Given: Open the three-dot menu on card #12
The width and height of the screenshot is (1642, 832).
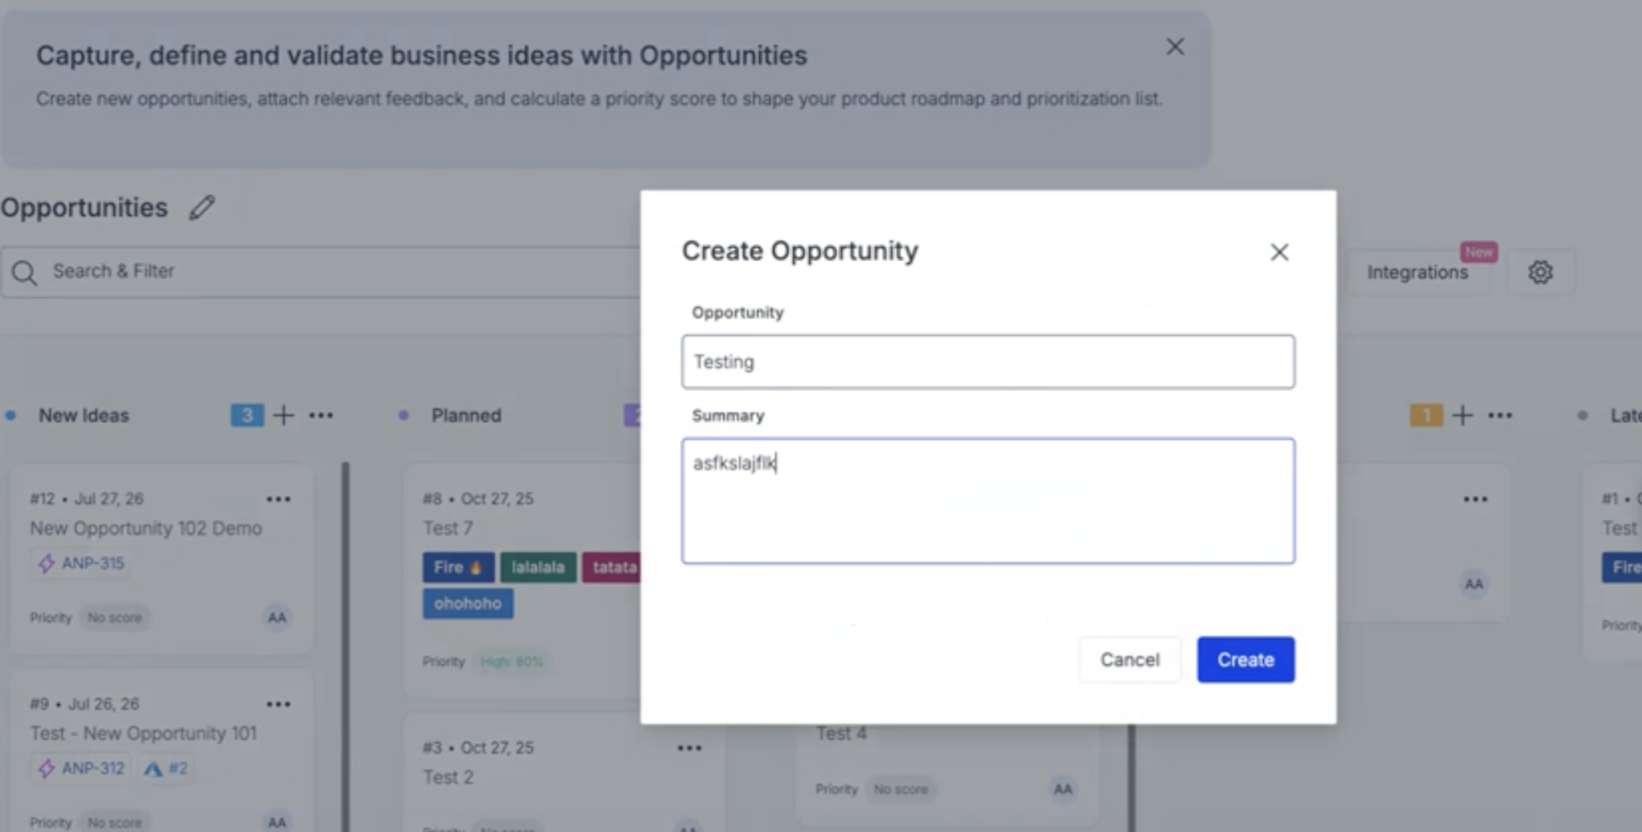Looking at the screenshot, I should click(278, 499).
